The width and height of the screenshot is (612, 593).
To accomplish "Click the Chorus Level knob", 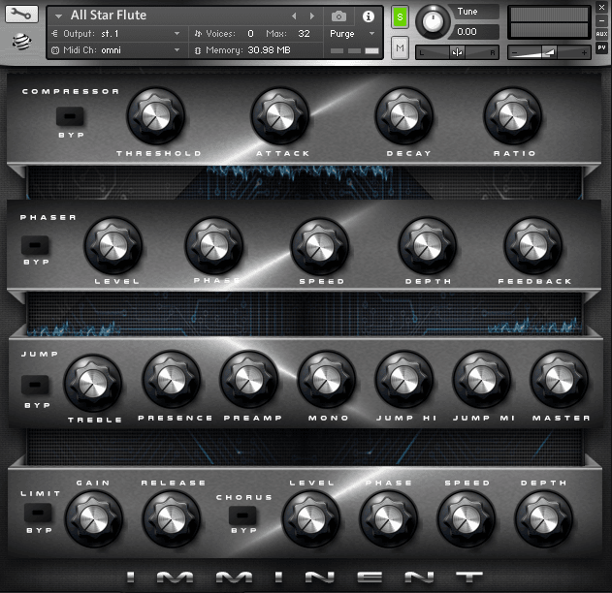I will tap(311, 519).
